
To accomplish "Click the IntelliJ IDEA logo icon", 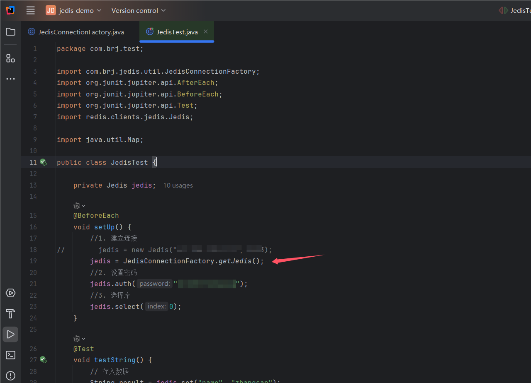I will [x=10, y=10].
